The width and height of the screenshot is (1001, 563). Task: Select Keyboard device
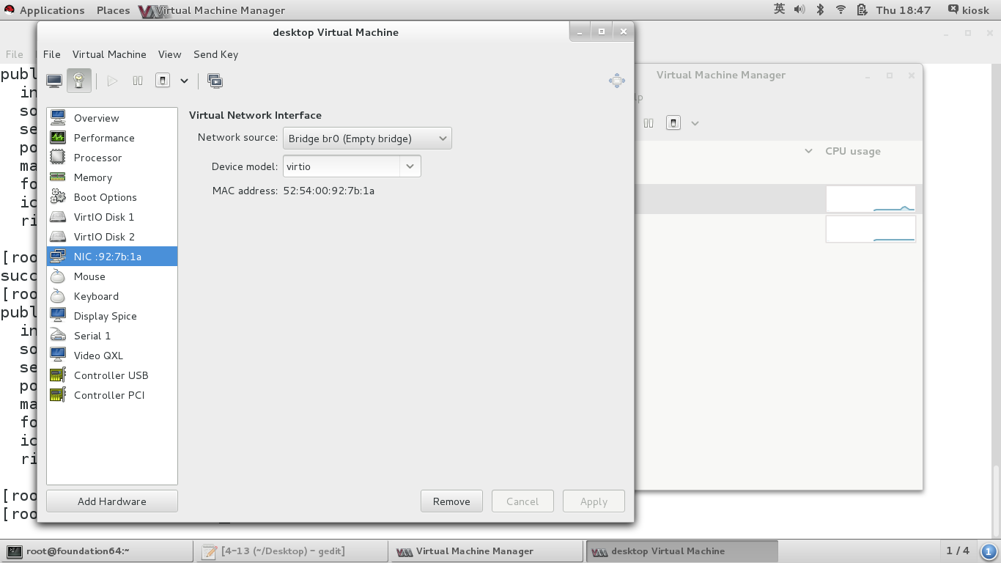pyautogui.click(x=112, y=296)
